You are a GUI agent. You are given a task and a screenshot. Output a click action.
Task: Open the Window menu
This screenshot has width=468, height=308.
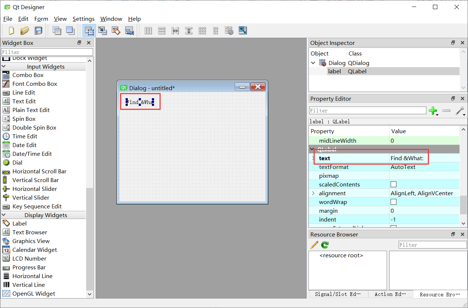pos(111,19)
